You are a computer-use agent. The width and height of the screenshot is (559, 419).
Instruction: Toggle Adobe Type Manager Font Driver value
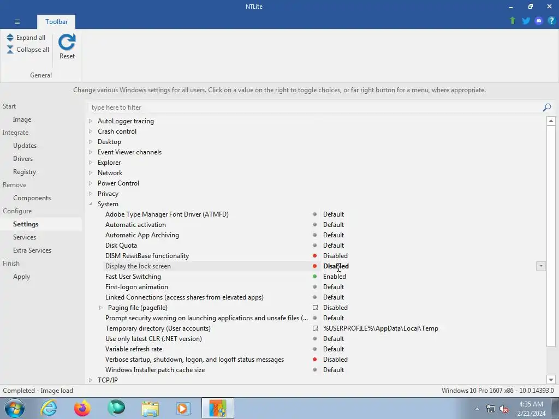tap(334, 214)
